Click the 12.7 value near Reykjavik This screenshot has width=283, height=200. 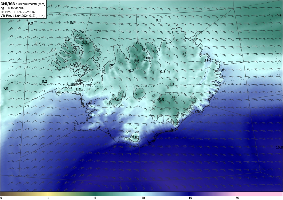point(92,103)
